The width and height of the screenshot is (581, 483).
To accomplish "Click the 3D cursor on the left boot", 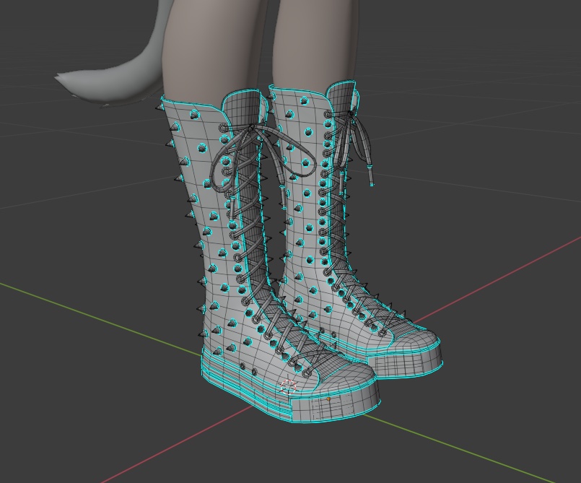I will coord(289,386).
